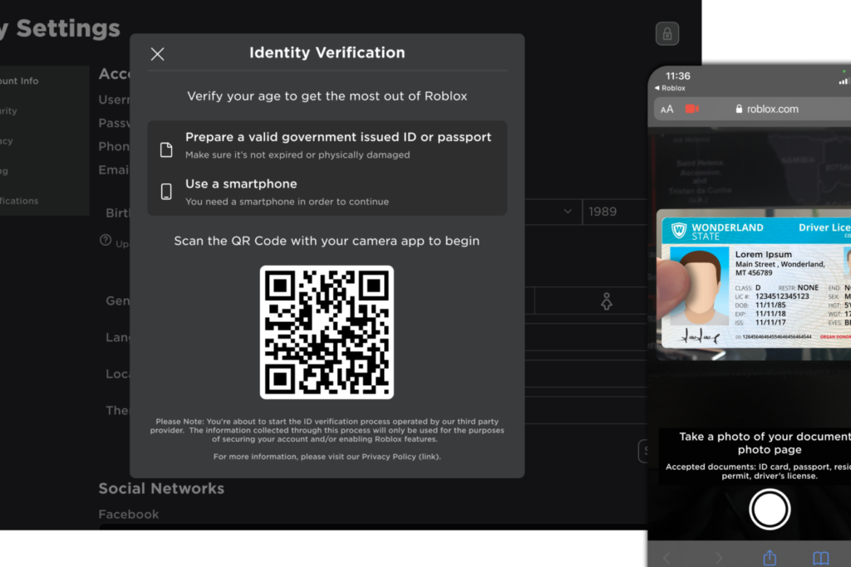Close the Identity Verification dialog
This screenshot has height=567, width=851.
[x=157, y=54]
